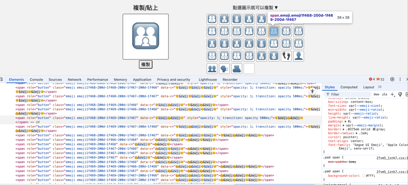This screenshot has height=185, width=408.
Task: Toggle the :hov element state panel
Action: click(x=376, y=94)
